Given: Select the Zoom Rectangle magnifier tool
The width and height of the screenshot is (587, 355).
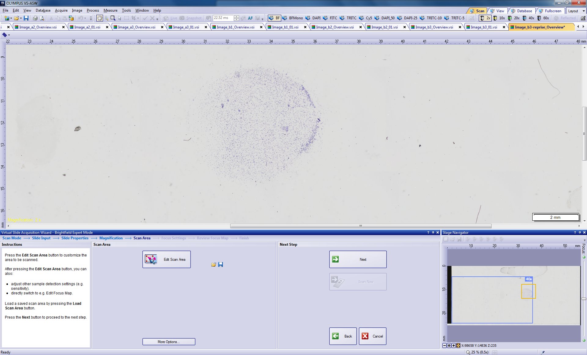Looking at the screenshot, I should tap(113, 18).
